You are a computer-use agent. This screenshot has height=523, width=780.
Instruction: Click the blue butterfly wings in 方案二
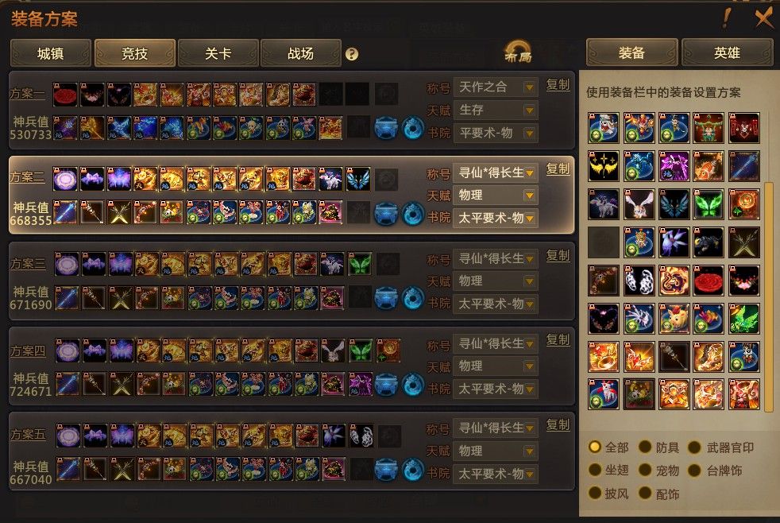coord(358,179)
